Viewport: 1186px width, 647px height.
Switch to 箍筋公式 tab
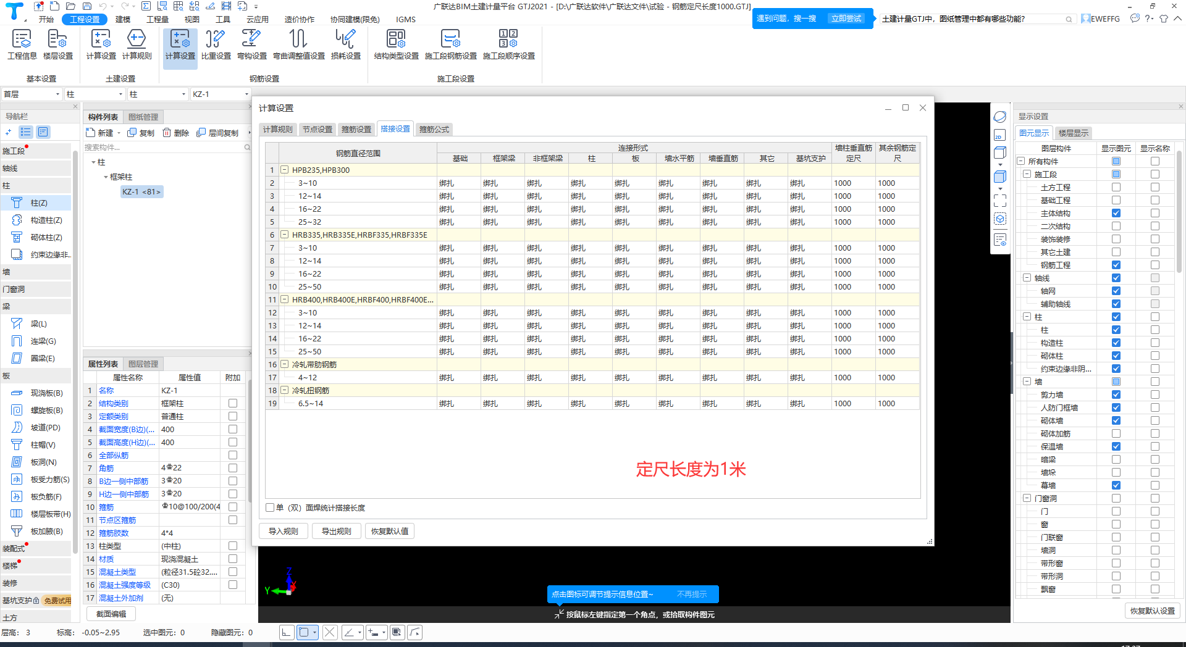click(x=434, y=130)
